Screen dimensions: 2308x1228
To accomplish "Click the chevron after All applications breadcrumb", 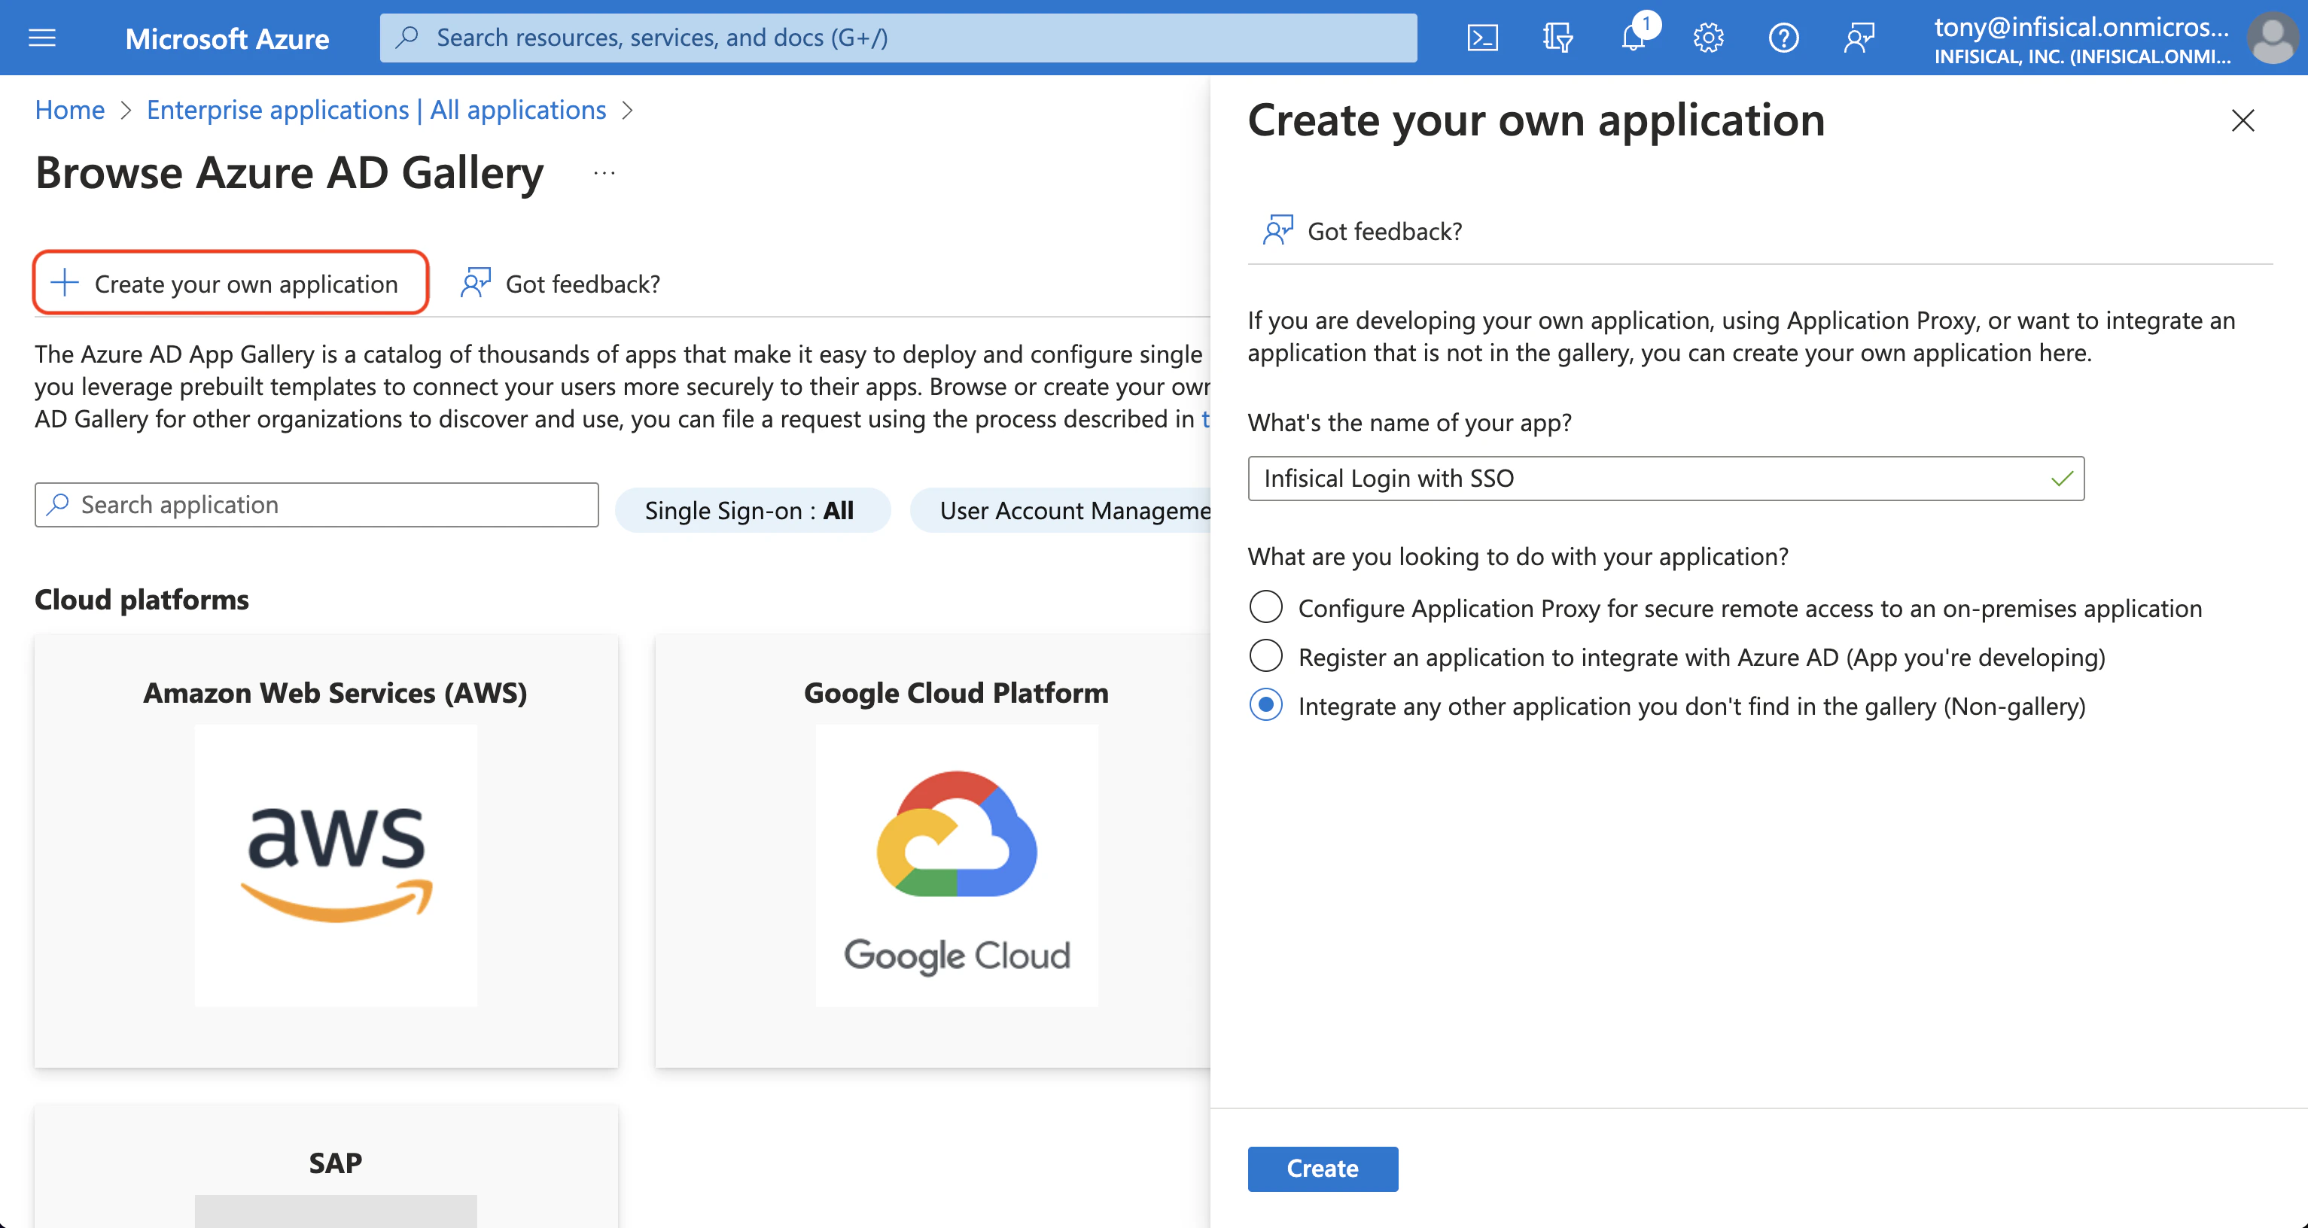I will (628, 110).
